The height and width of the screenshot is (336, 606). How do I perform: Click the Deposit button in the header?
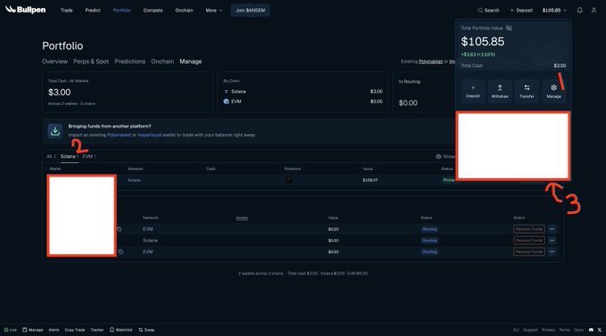[521, 11]
